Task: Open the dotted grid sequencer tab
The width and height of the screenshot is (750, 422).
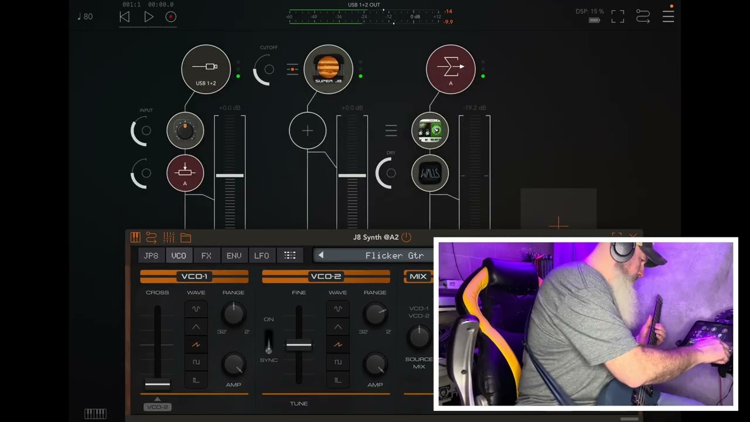Action: click(289, 256)
